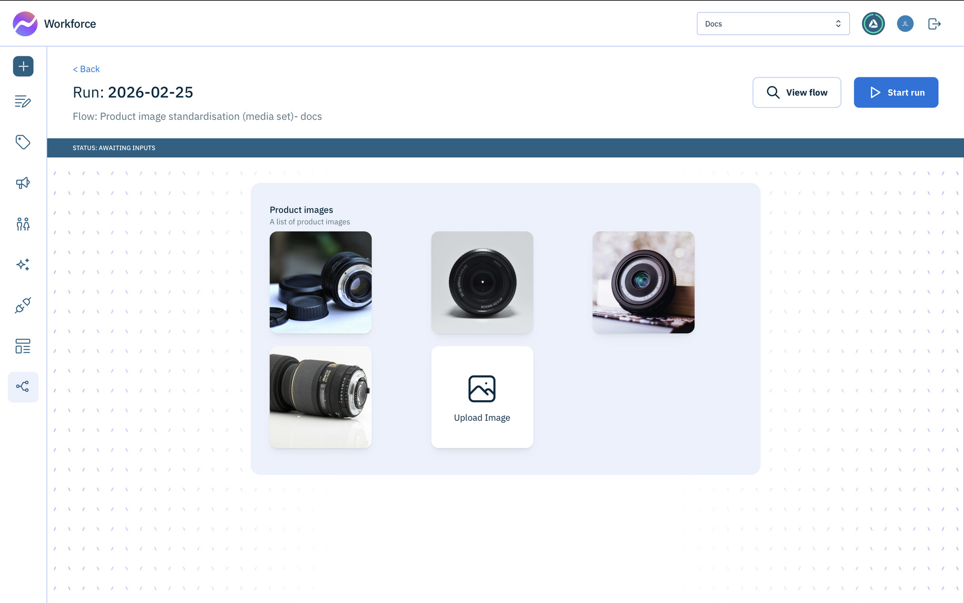The image size is (964, 603).
Task: Start the run
Action: (x=895, y=92)
